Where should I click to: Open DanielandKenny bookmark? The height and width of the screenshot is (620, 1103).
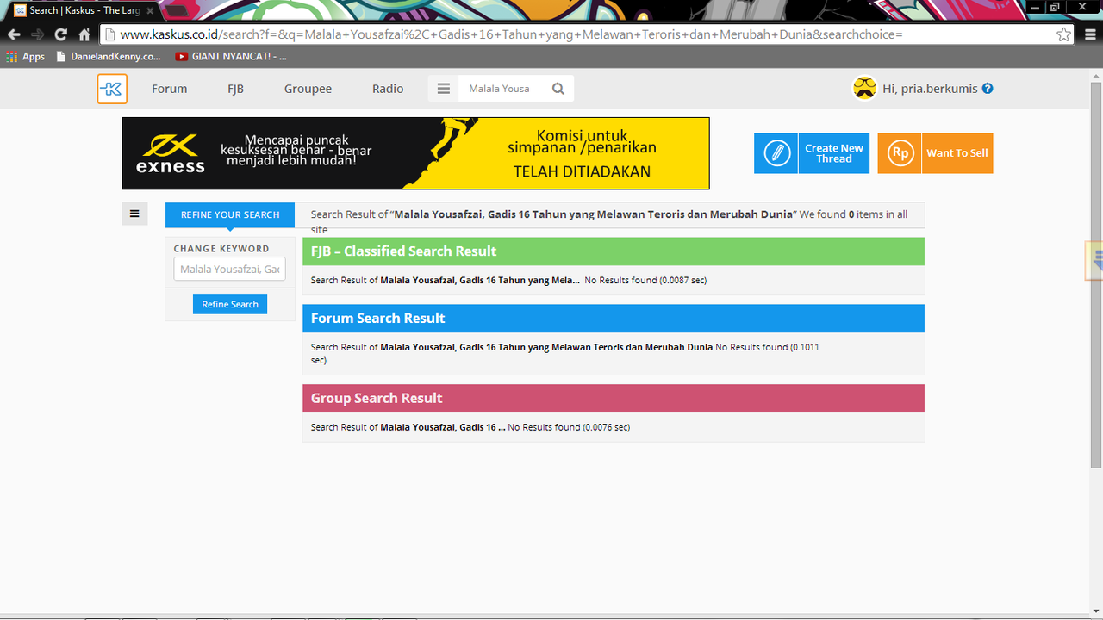(109, 57)
